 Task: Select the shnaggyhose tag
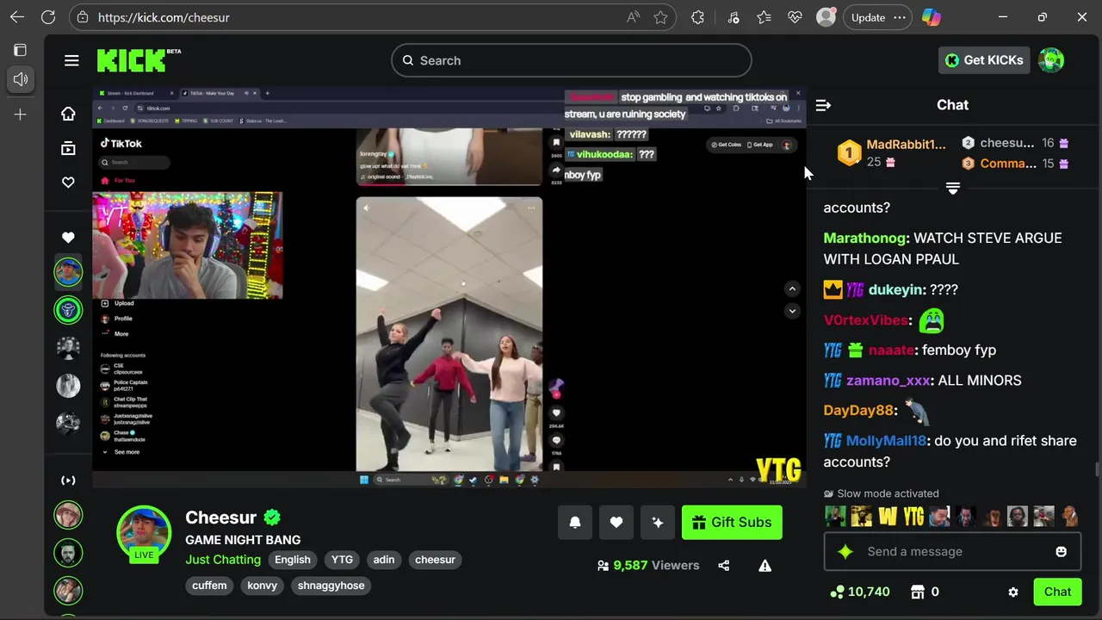(x=331, y=586)
